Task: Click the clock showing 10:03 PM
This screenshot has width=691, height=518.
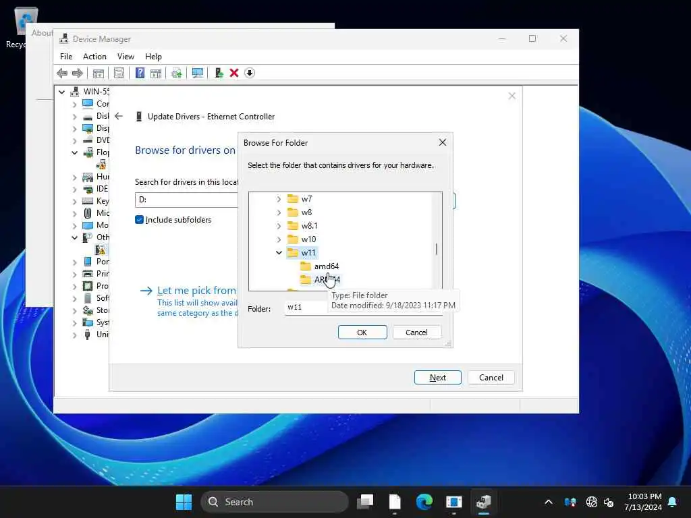Action: [x=644, y=497]
